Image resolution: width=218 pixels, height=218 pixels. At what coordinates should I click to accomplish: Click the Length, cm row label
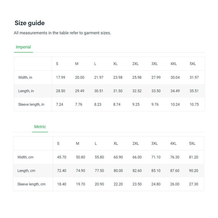(26, 171)
